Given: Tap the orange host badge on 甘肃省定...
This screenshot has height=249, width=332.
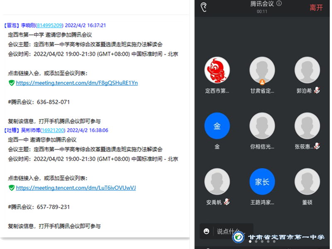Looking at the screenshot, I should click(x=262, y=82).
